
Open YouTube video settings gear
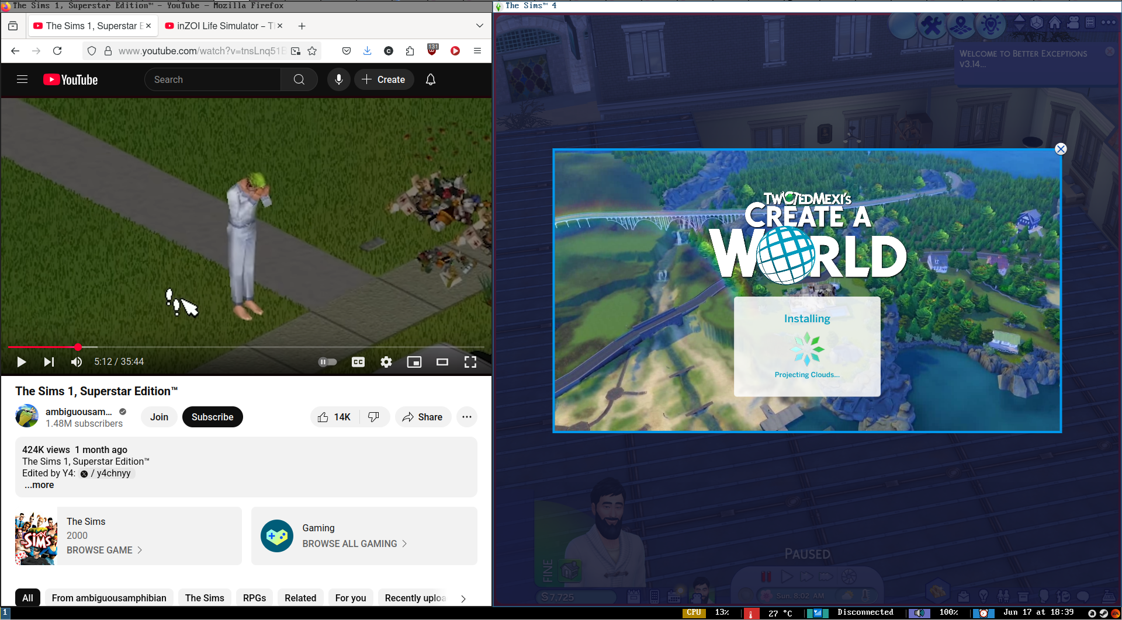[x=386, y=362]
